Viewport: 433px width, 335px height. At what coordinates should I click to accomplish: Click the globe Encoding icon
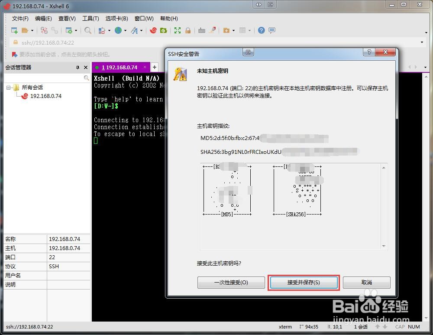point(118,30)
